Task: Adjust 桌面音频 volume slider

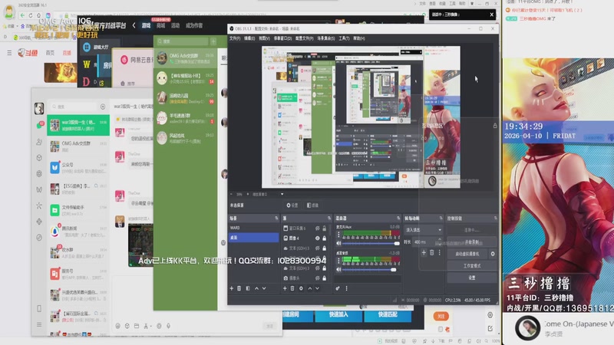Action: click(393, 270)
